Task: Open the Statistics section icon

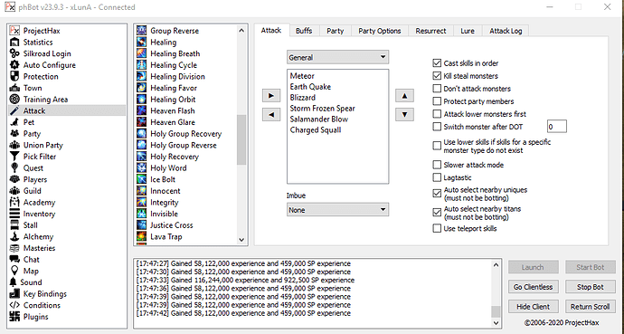Action: [x=14, y=43]
